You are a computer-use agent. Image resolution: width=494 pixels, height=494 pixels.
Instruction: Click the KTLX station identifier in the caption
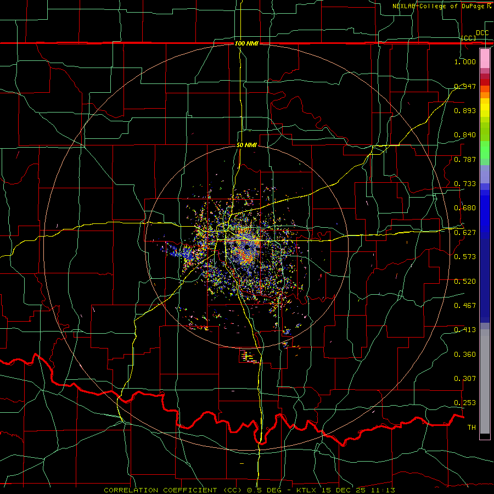306,490
